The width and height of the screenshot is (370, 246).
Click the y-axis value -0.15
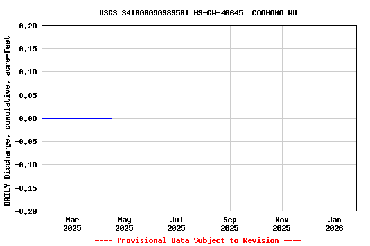click(26, 188)
